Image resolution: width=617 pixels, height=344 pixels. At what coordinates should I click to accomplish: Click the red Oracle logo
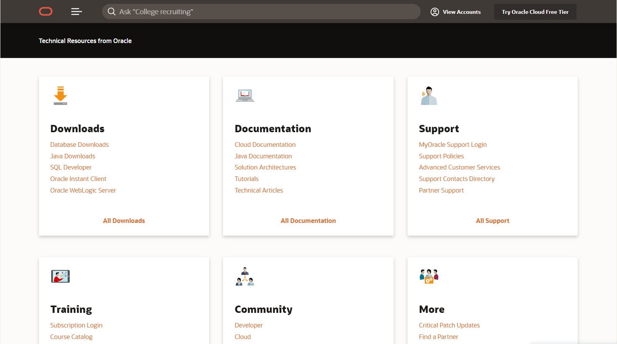pos(46,12)
